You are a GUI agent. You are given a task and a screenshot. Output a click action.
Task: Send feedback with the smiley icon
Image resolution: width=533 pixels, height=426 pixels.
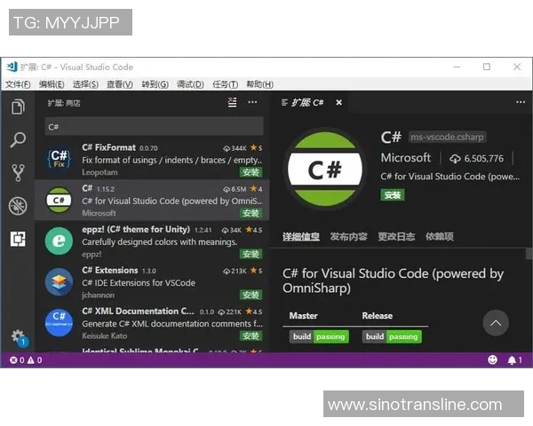coord(492,359)
